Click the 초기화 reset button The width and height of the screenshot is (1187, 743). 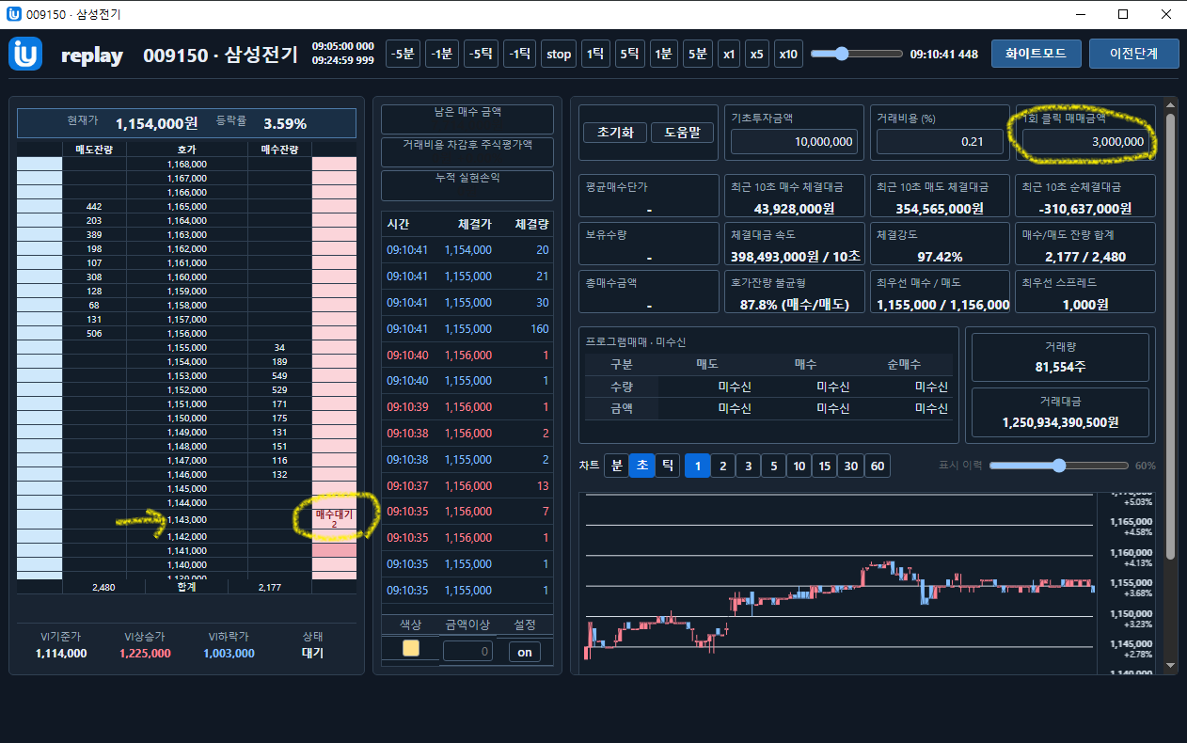click(615, 133)
